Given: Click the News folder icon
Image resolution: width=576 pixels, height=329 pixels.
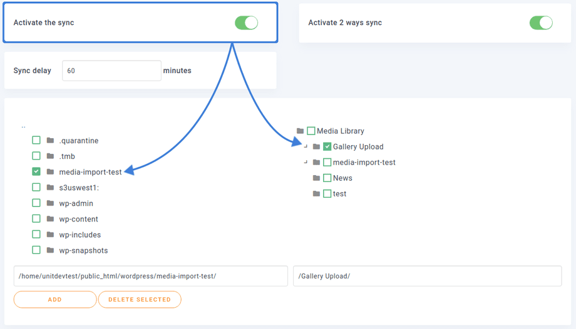Looking at the screenshot, I should coord(317,178).
